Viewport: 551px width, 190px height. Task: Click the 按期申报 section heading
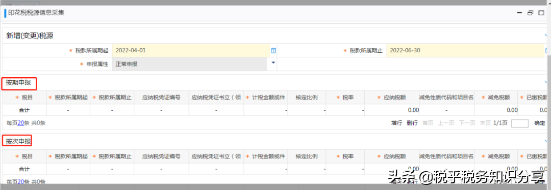tap(18, 83)
